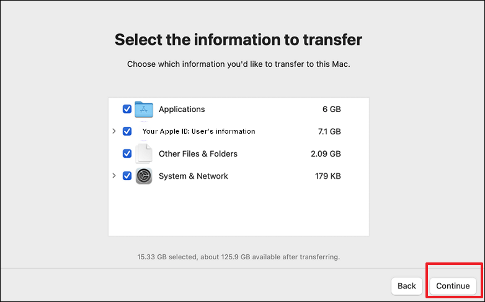Click the 6 GB size of Applications

point(331,110)
